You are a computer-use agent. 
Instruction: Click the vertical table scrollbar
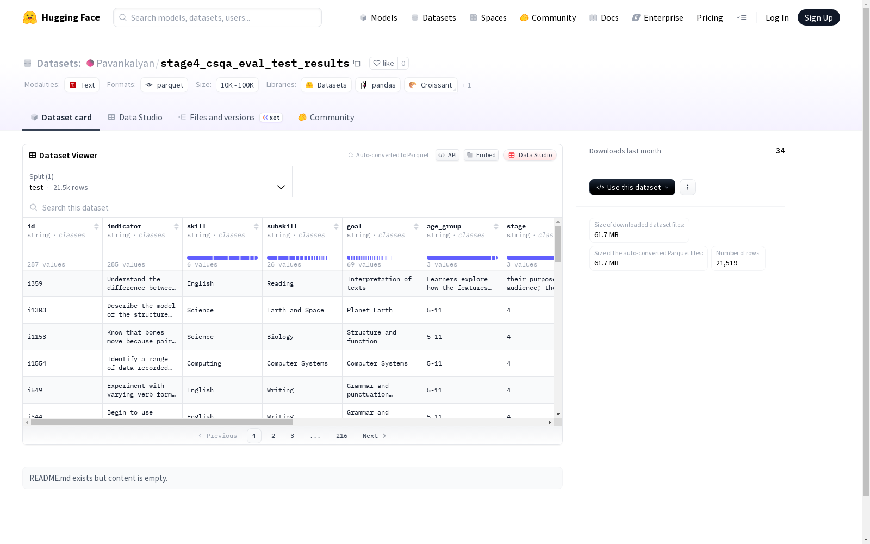[x=558, y=244]
